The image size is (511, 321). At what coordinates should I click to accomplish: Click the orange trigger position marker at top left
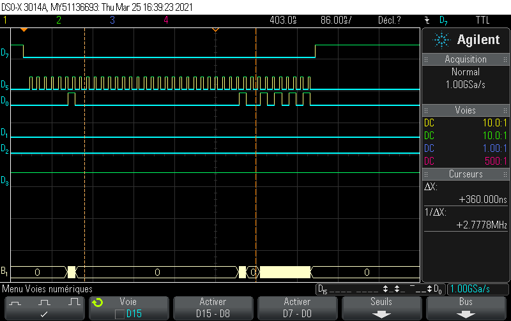[x=24, y=30]
